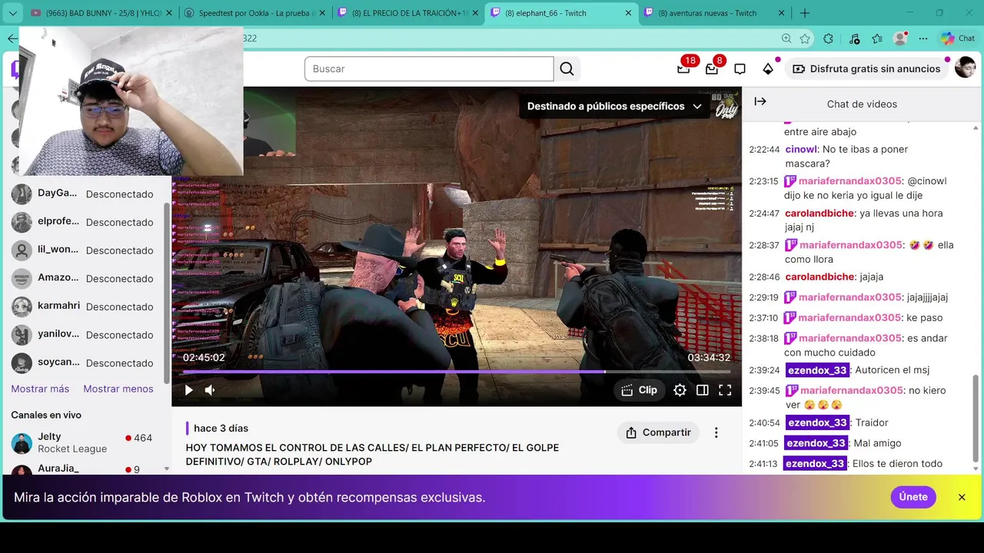This screenshot has height=553, width=984.
Task: Open the elprofe... channel in sidebar
Action: 82,222
